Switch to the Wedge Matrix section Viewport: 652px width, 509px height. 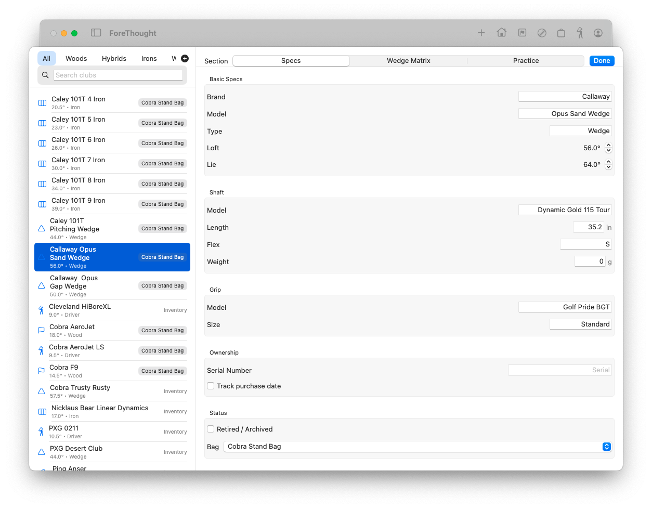[x=409, y=61]
